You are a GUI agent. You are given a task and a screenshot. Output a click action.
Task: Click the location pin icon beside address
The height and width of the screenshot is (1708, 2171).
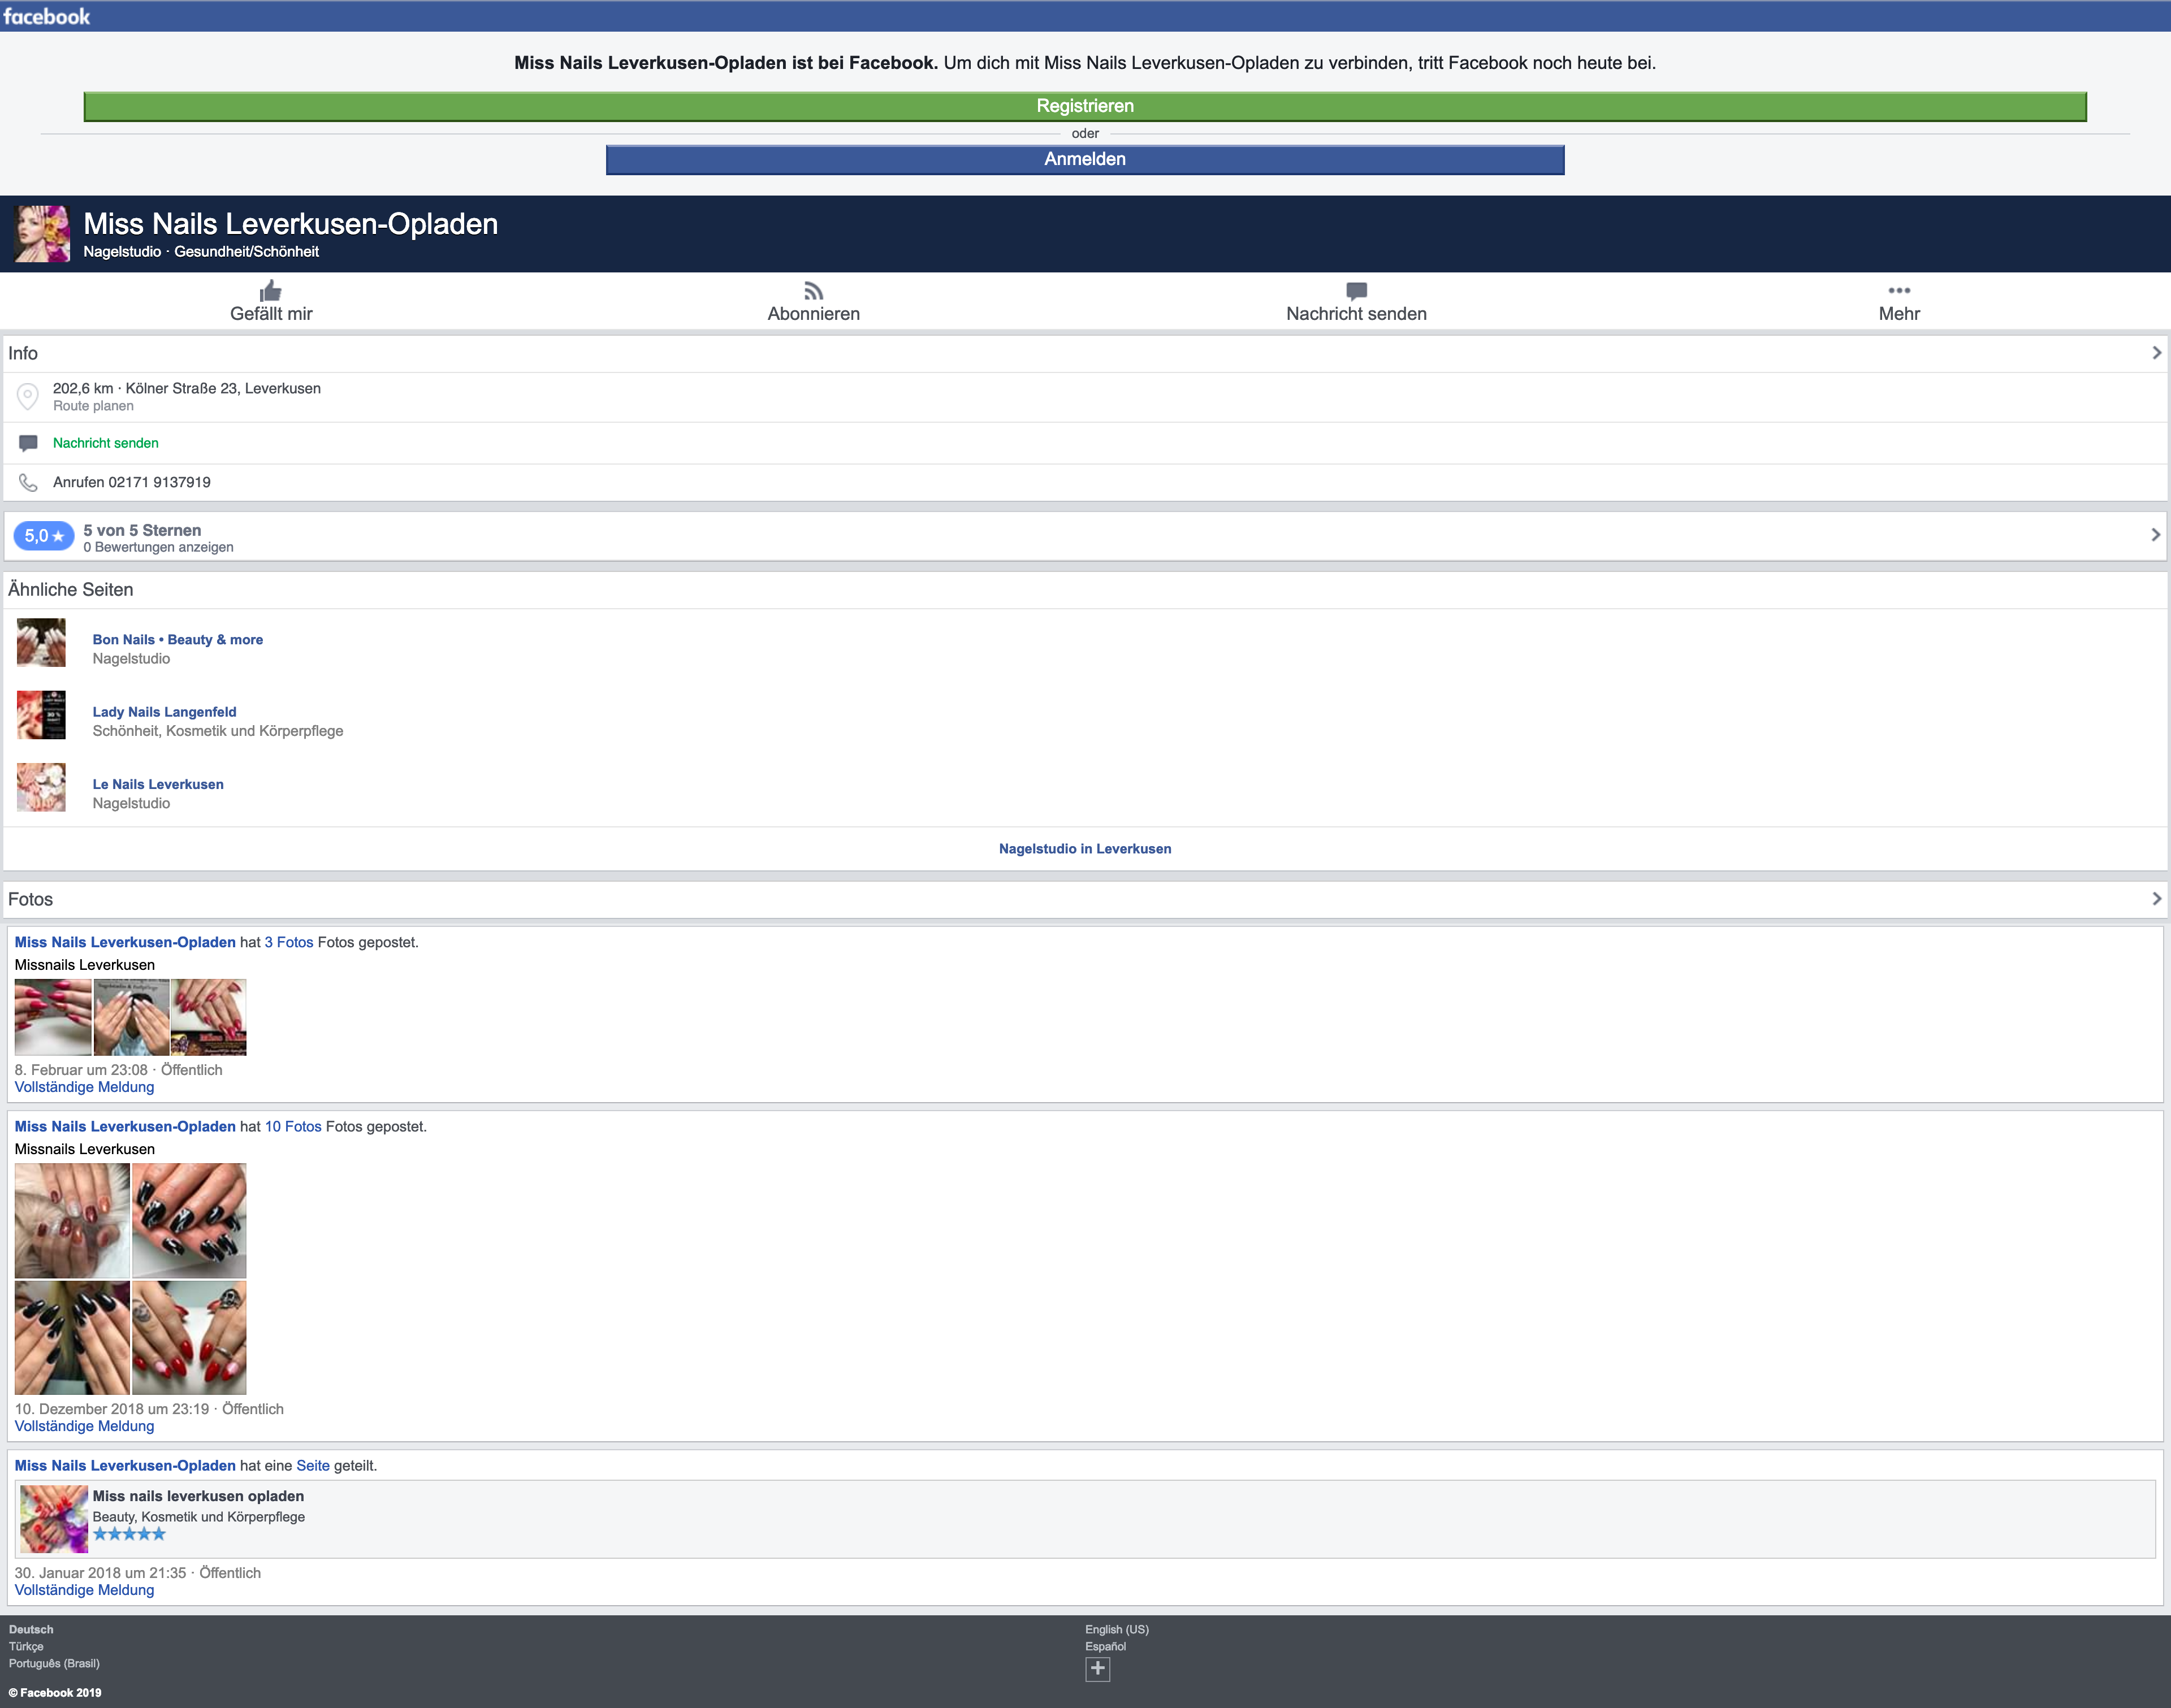pos(28,397)
